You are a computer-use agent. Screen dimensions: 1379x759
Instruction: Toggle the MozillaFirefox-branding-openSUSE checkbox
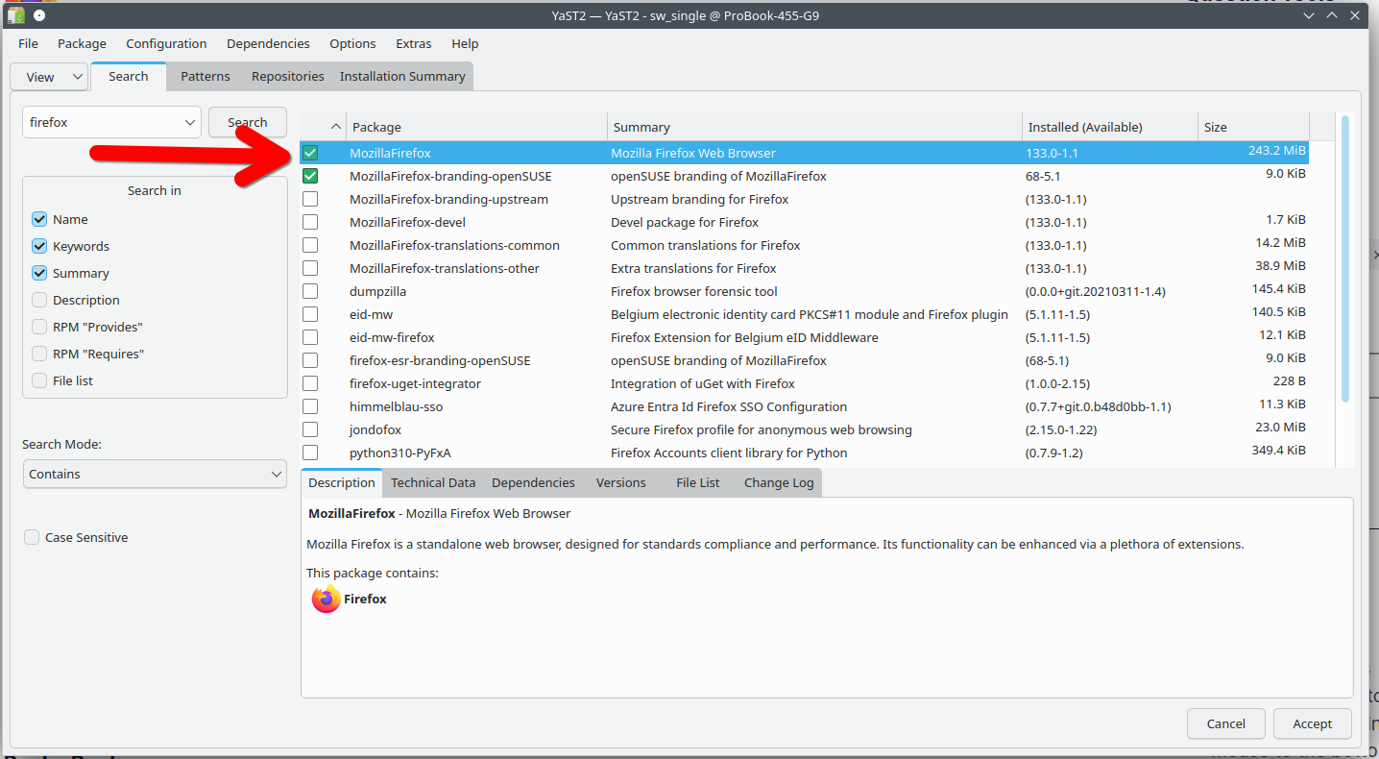tap(310, 176)
